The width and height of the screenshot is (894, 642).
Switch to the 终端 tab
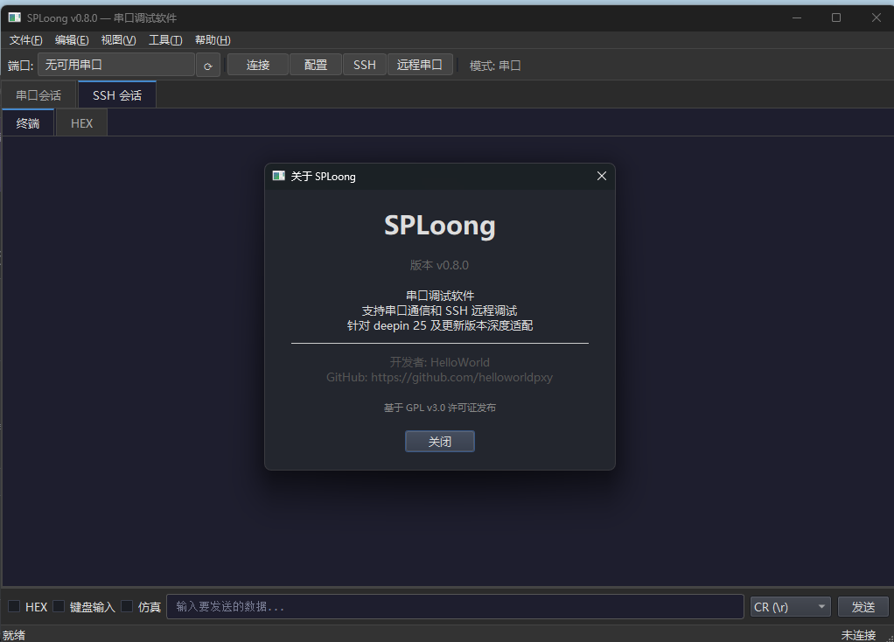pyautogui.click(x=28, y=123)
